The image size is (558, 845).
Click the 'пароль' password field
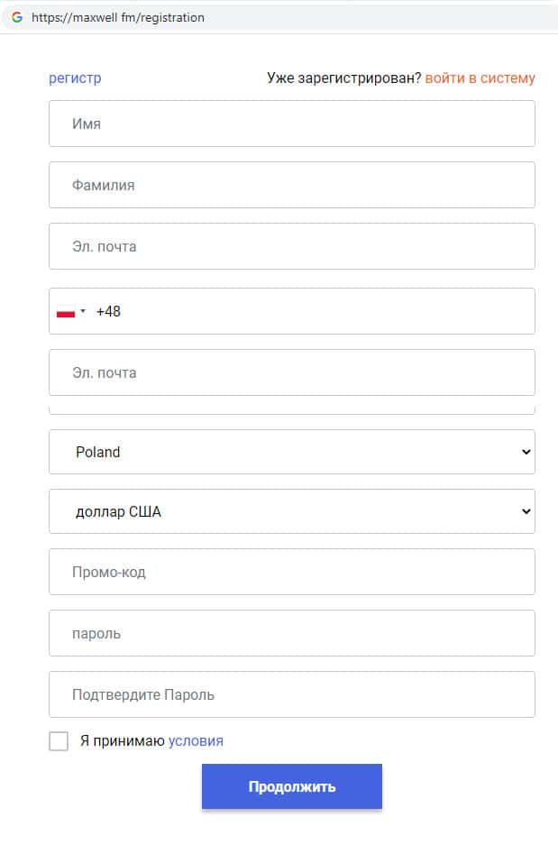click(x=291, y=633)
